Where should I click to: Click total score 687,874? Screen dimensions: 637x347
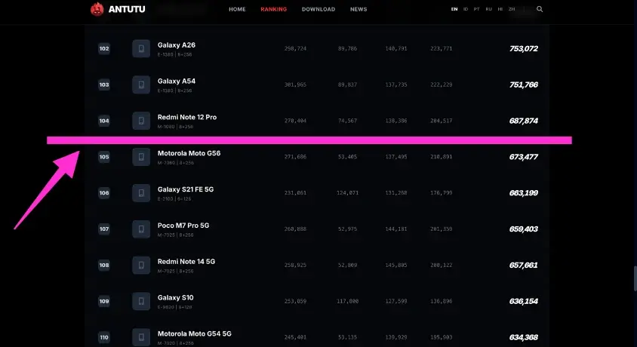(524, 121)
